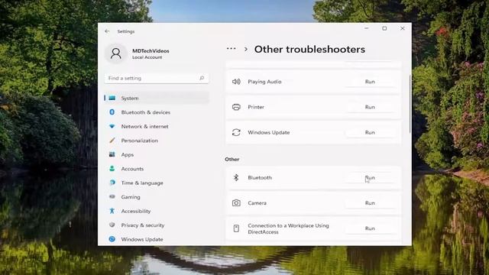Viewport: 489px width, 275px height.
Task: Click the vertical scrollbar of troubleshooters list
Action: click(410, 105)
